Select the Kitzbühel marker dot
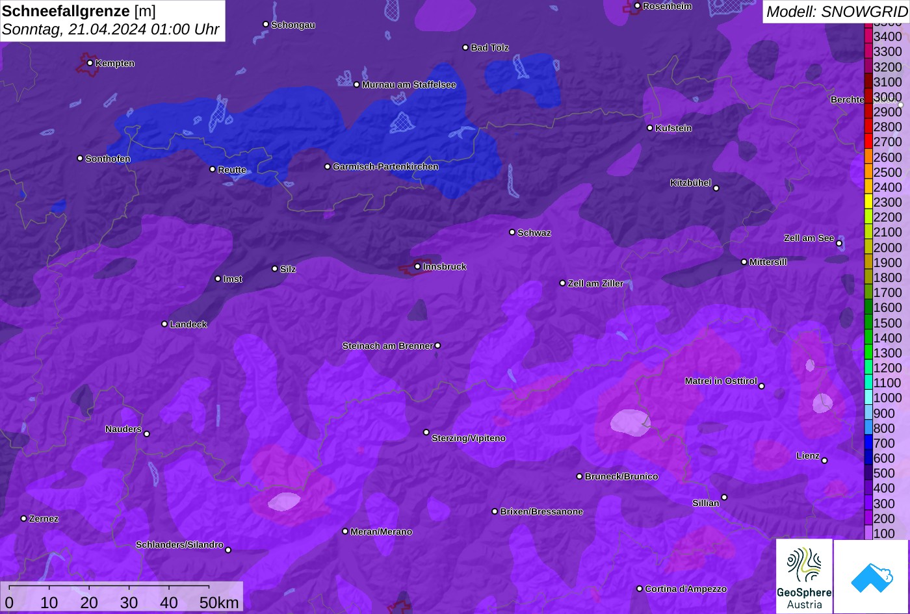Screen dimensions: 910x614 (x=716, y=188)
